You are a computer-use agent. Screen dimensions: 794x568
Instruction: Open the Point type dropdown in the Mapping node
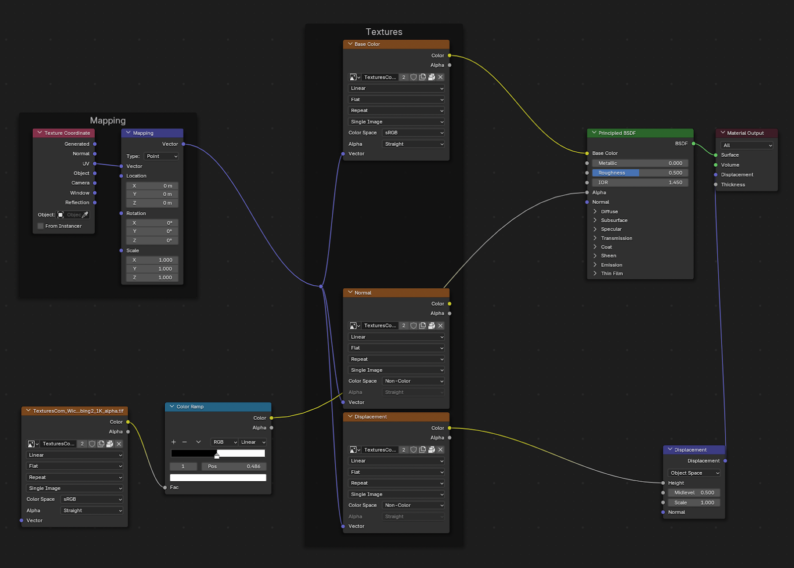161,156
